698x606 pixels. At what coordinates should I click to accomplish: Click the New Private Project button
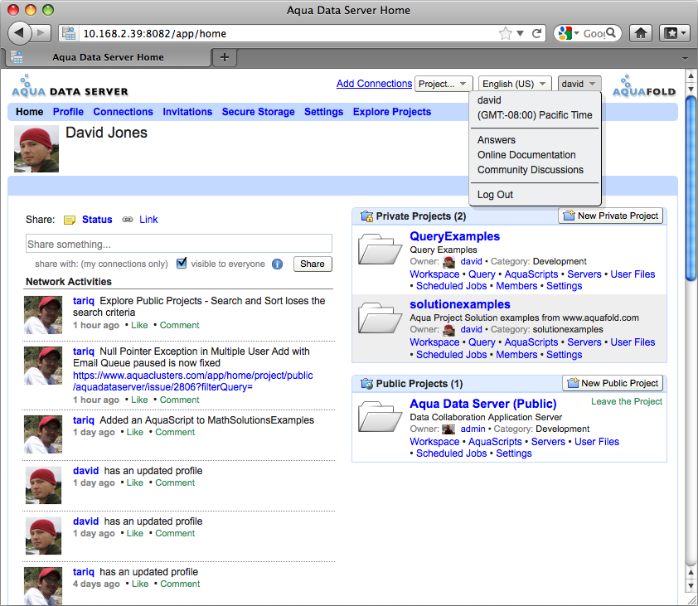[x=611, y=216]
